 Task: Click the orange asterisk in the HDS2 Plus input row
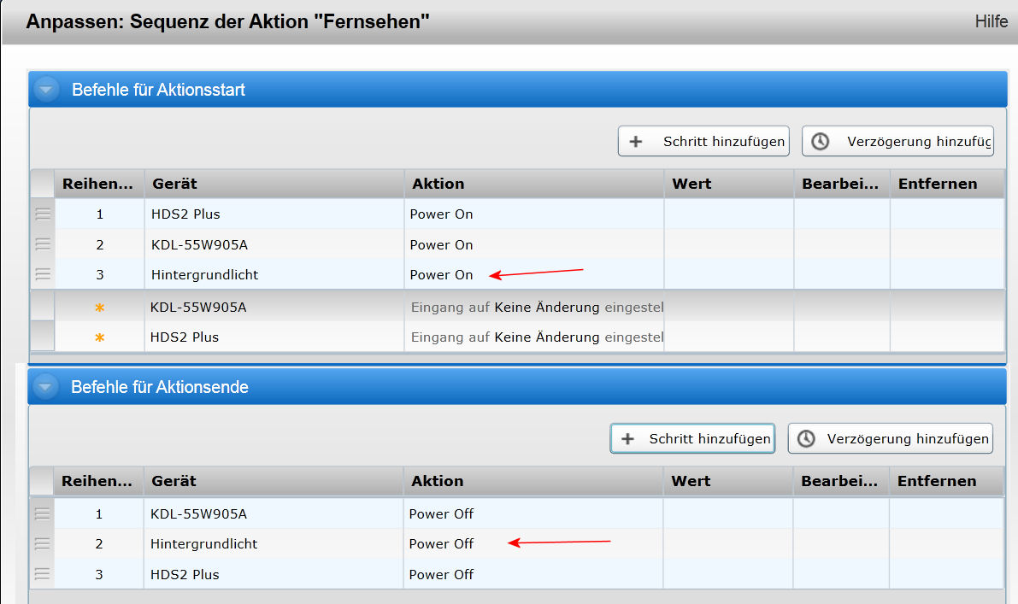(x=99, y=337)
